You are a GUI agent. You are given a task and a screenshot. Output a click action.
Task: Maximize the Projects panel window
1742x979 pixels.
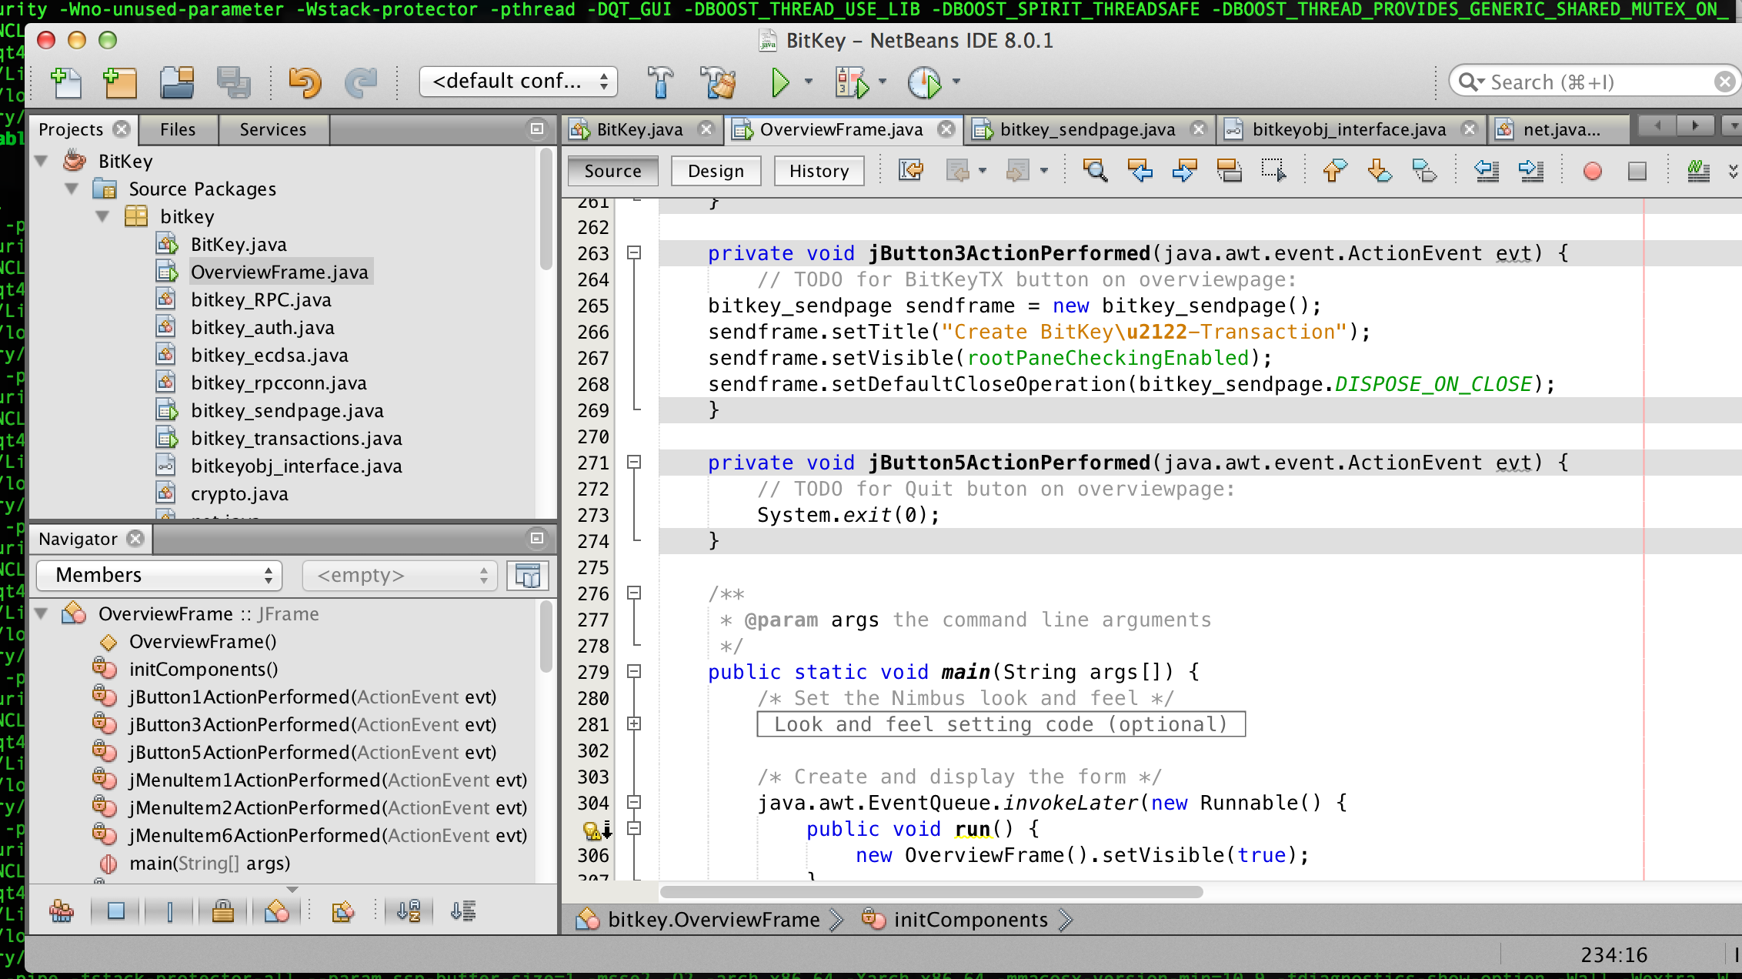point(537,129)
